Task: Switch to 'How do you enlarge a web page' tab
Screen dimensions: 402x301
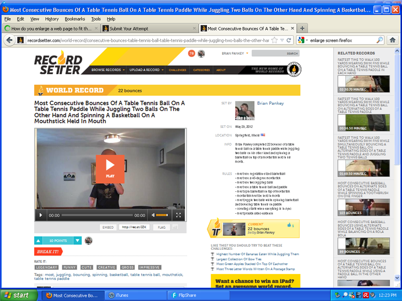Action: [51, 29]
